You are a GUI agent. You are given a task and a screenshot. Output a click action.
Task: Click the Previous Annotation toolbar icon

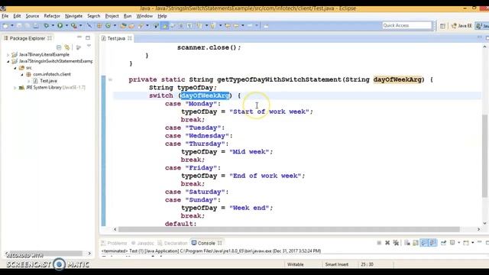point(212,26)
